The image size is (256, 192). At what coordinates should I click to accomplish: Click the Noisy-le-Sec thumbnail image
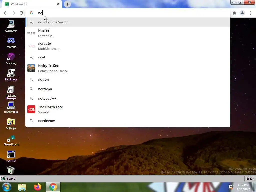pos(31,68)
